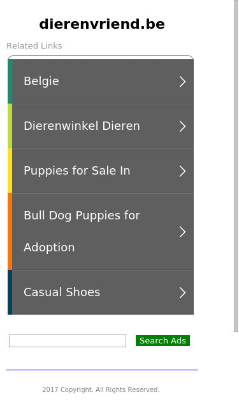
Task: Click the chevron beside Bull Dog Puppies for Adoption
Action: (x=182, y=232)
